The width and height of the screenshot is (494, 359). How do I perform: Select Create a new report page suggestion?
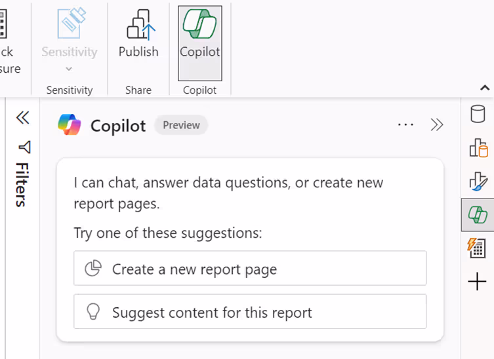click(x=250, y=269)
